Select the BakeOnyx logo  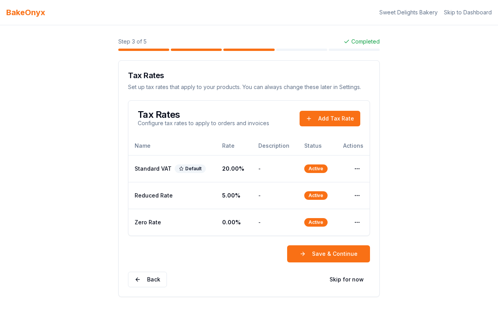(25, 12)
